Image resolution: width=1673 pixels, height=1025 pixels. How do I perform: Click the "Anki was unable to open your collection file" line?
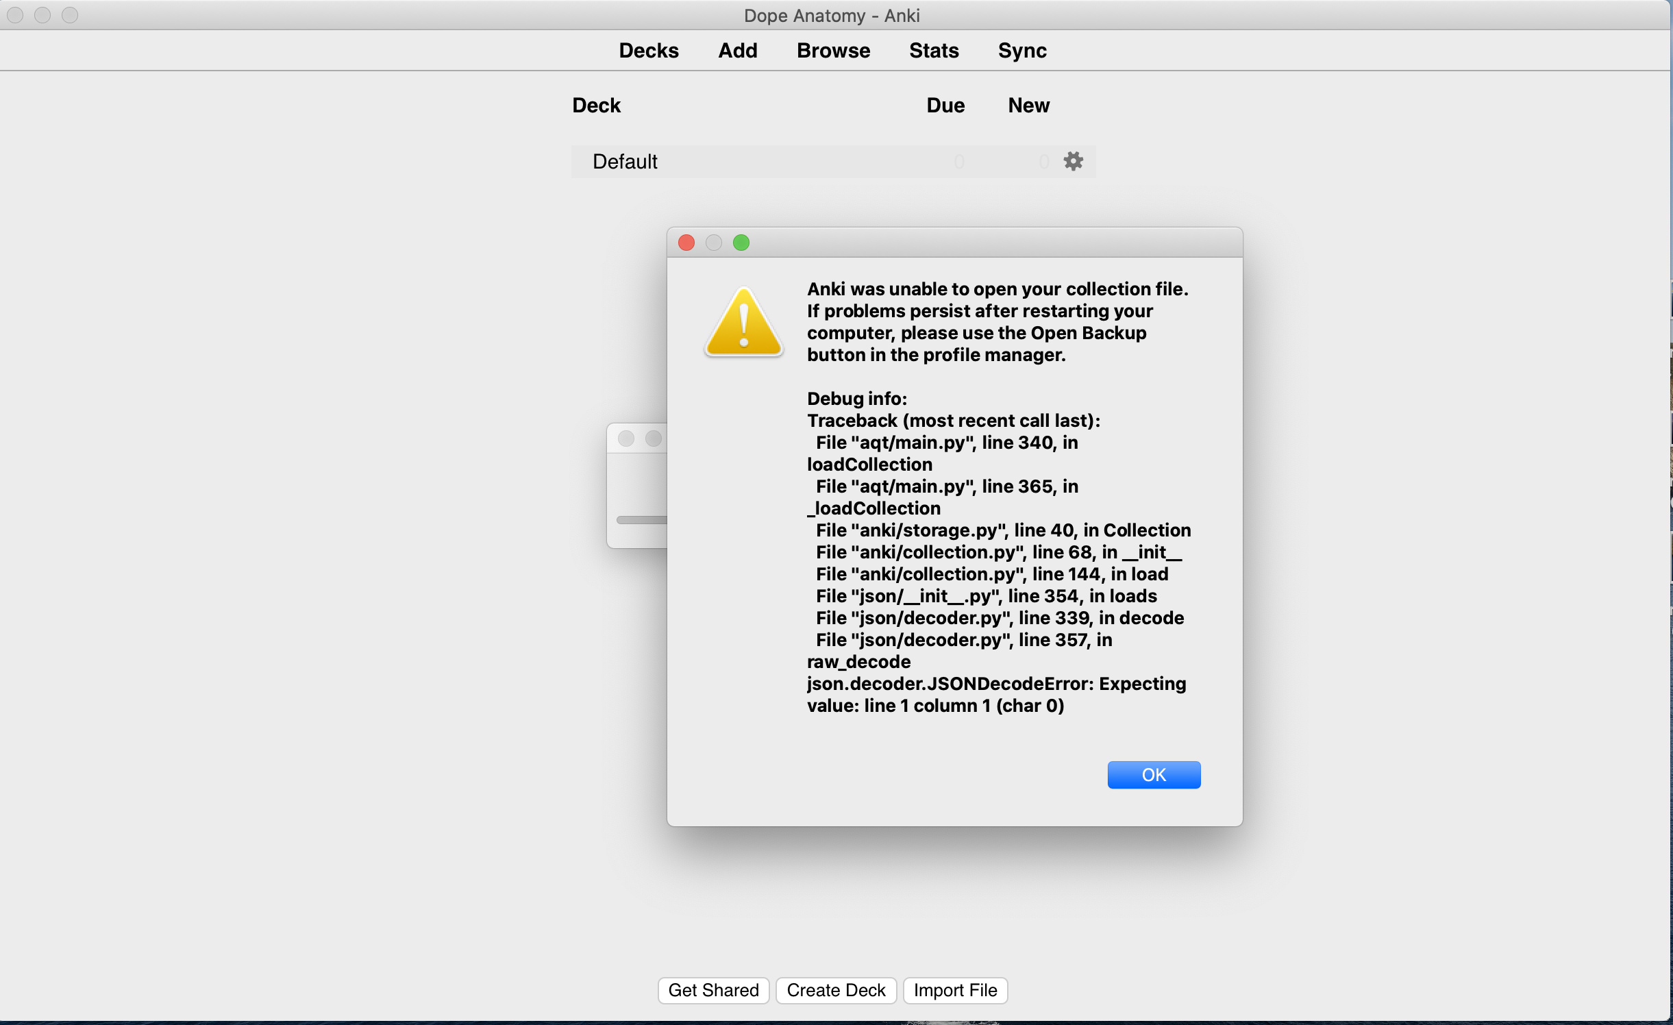click(997, 289)
